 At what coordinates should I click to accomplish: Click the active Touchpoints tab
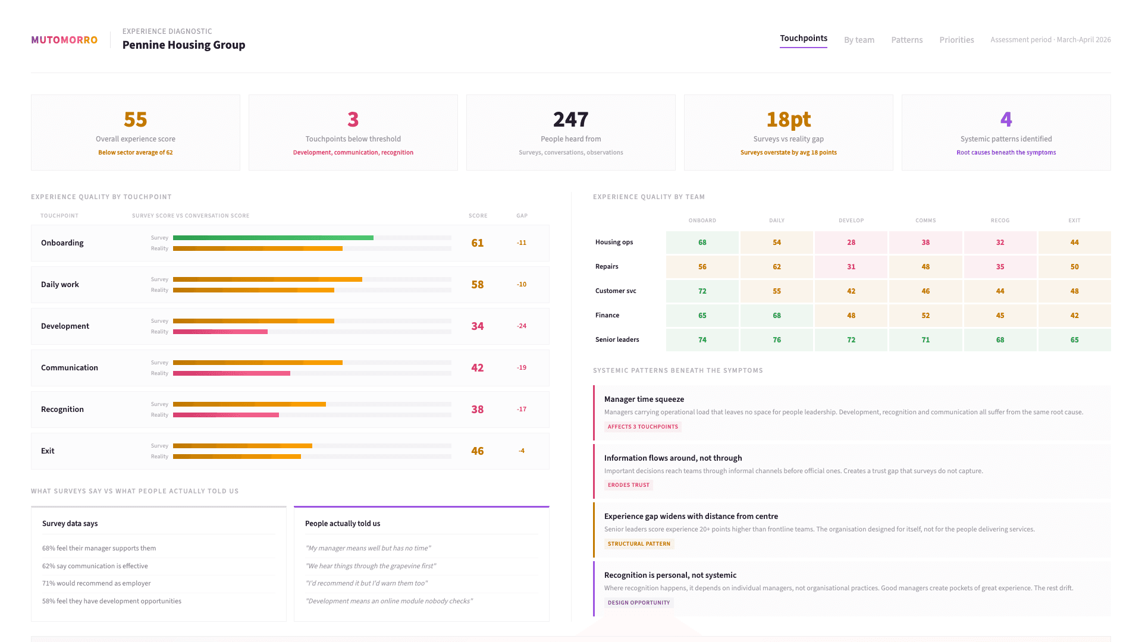coord(803,38)
